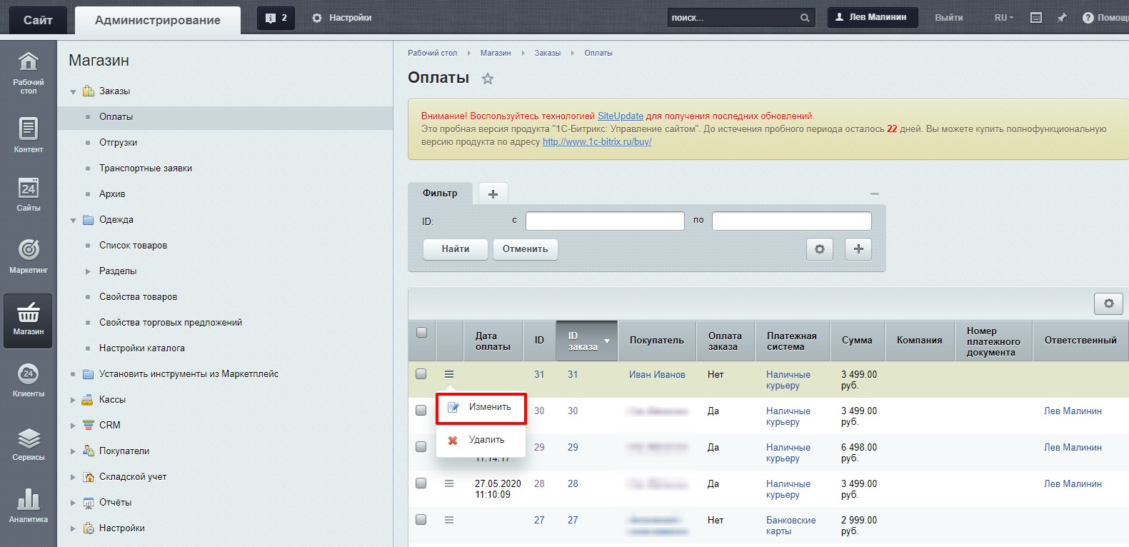Open row actions menu for payment 28
Viewport: 1129px width, 547px height.
449,483
